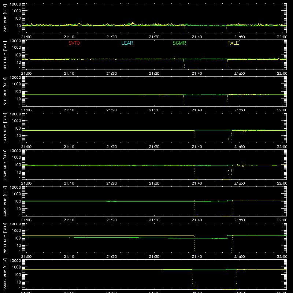This screenshot has height=293, width=293.
Task: Click the 10000 value on 2695 MHz axis
Action: click(15, 151)
